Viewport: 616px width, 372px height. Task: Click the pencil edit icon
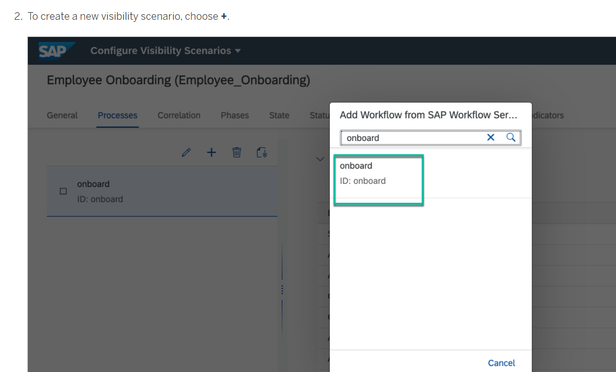pyautogui.click(x=186, y=152)
